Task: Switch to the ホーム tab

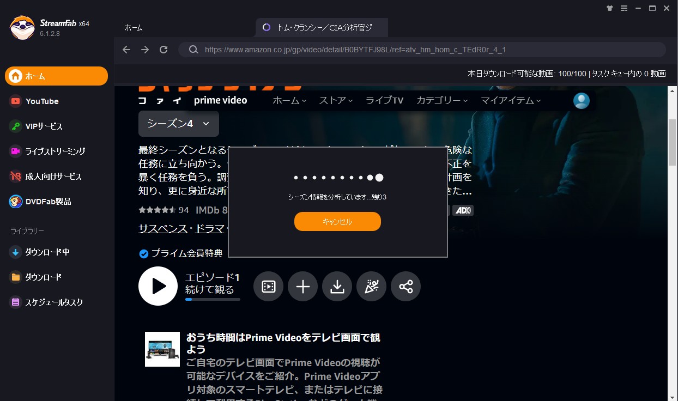Action: pyautogui.click(x=133, y=28)
